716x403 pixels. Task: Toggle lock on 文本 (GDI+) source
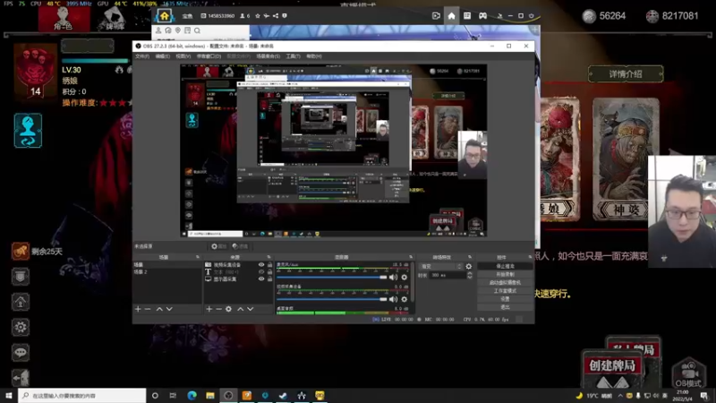tap(270, 272)
